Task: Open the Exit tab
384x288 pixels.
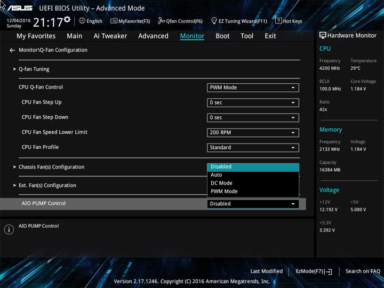Action: tap(270, 36)
